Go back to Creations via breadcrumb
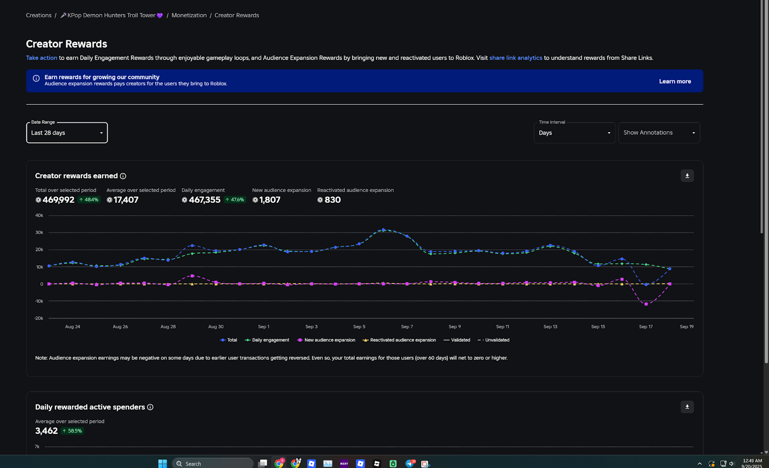The width and height of the screenshot is (769, 468). 38,15
